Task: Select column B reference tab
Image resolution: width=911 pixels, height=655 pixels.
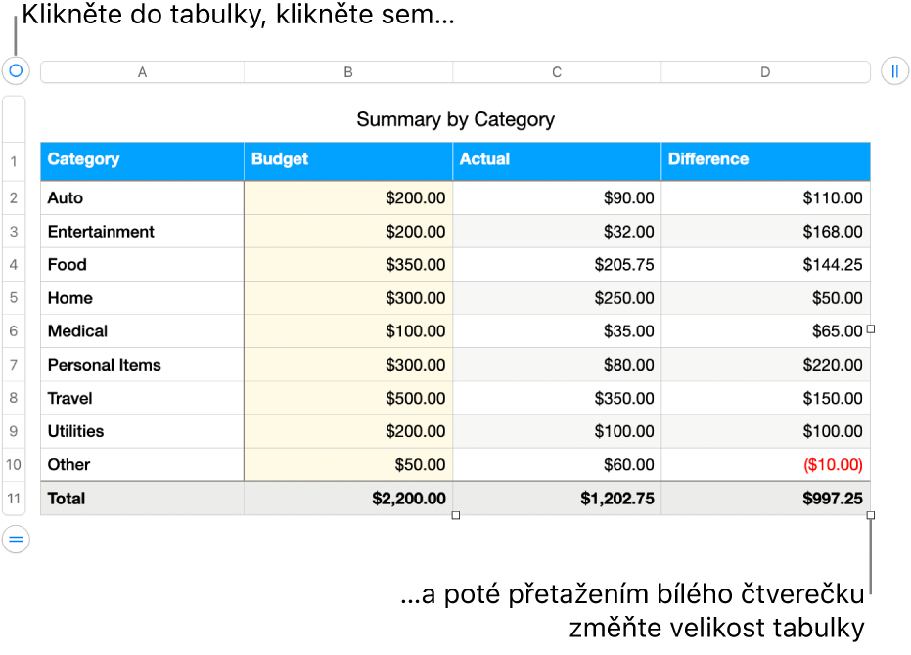Action: [347, 70]
